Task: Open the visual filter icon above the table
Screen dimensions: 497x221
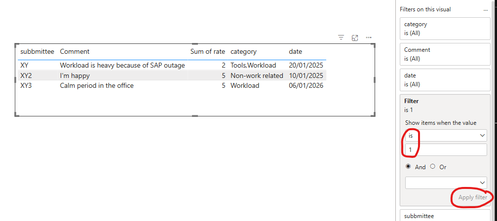Action: [x=341, y=37]
